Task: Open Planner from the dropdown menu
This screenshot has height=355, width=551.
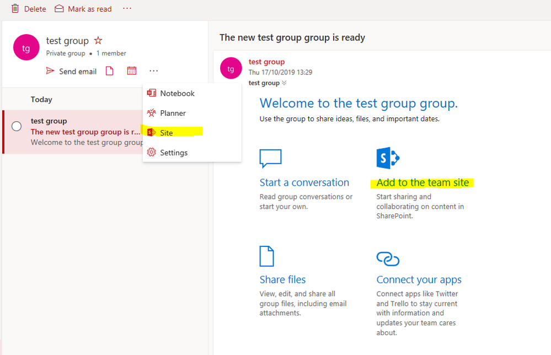Action: click(192, 113)
